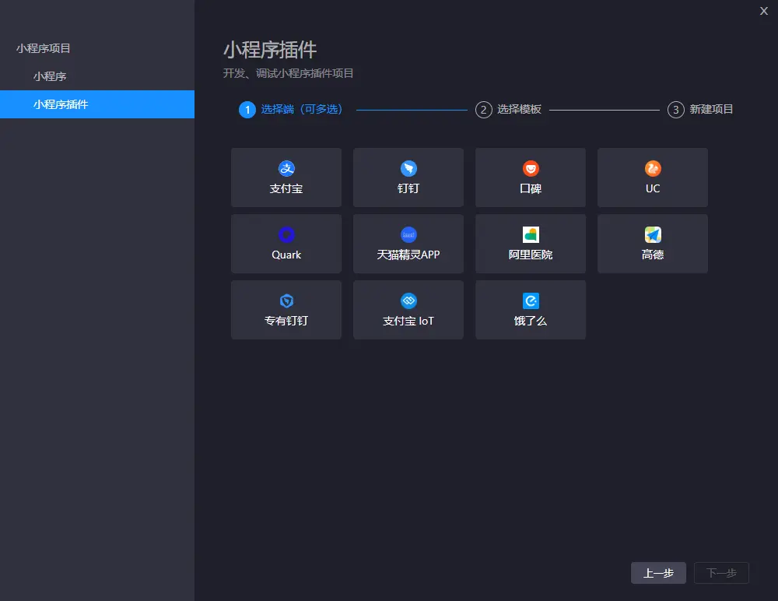This screenshot has height=601, width=778.
Task: Click the 支付宝 IoT icon
Action: tap(408, 300)
